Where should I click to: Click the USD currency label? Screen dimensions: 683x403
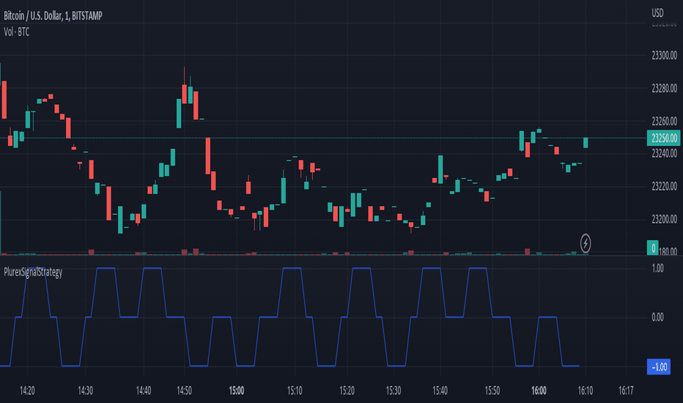coord(657,13)
